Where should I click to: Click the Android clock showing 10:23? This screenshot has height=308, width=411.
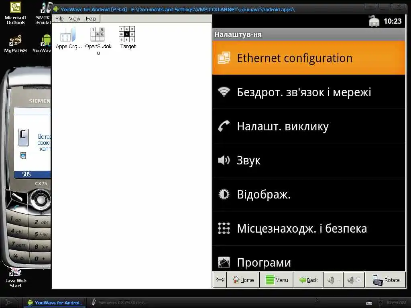[393, 21]
